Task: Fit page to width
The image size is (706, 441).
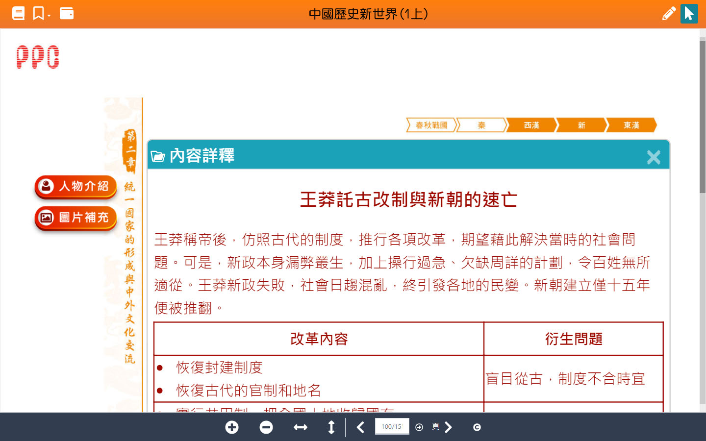Action: click(x=300, y=427)
